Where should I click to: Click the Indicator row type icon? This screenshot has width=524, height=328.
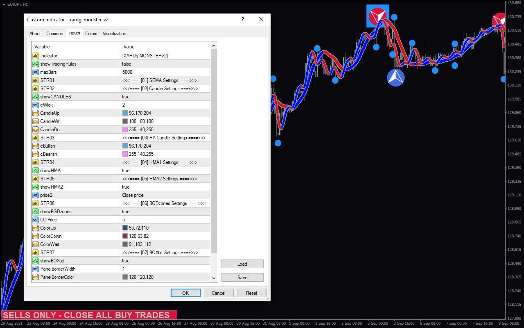[35, 56]
